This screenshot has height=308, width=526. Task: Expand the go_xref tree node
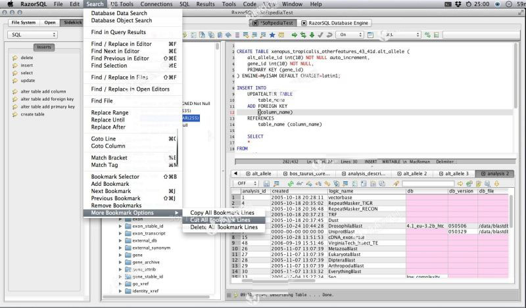pos(120,284)
